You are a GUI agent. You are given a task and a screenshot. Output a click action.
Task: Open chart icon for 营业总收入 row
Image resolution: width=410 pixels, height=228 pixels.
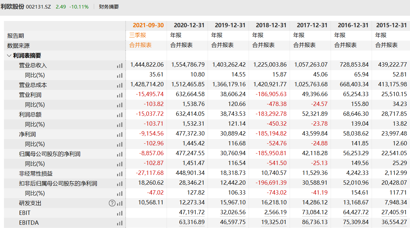tap(119, 66)
